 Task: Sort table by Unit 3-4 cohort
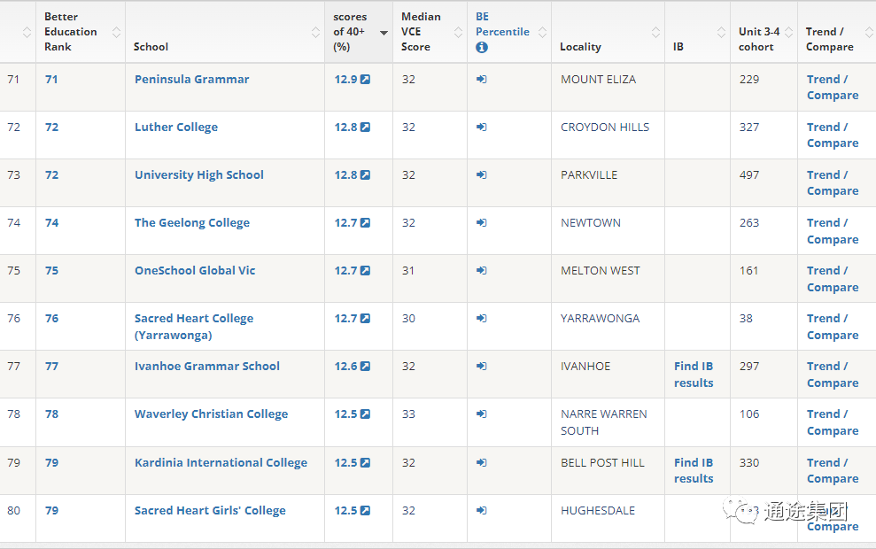(x=789, y=33)
